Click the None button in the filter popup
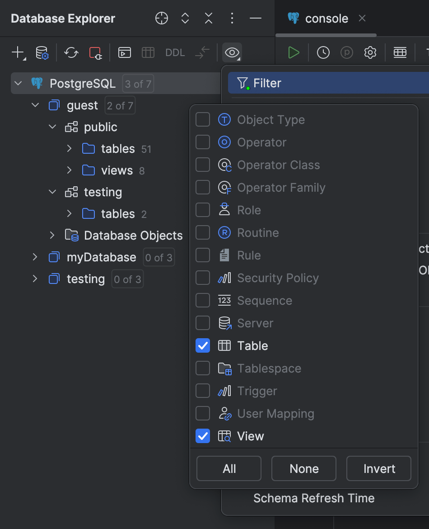 pos(303,468)
